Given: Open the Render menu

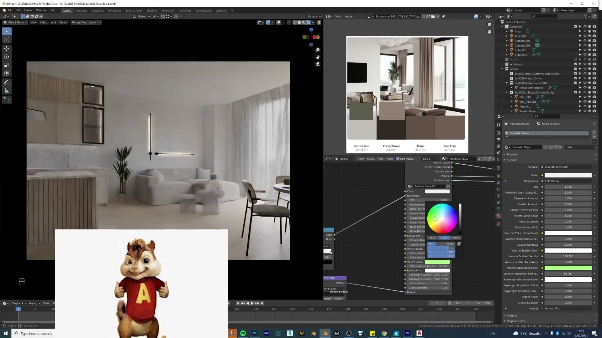Looking at the screenshot, I should pyautogui.click(x=28, y=10).
